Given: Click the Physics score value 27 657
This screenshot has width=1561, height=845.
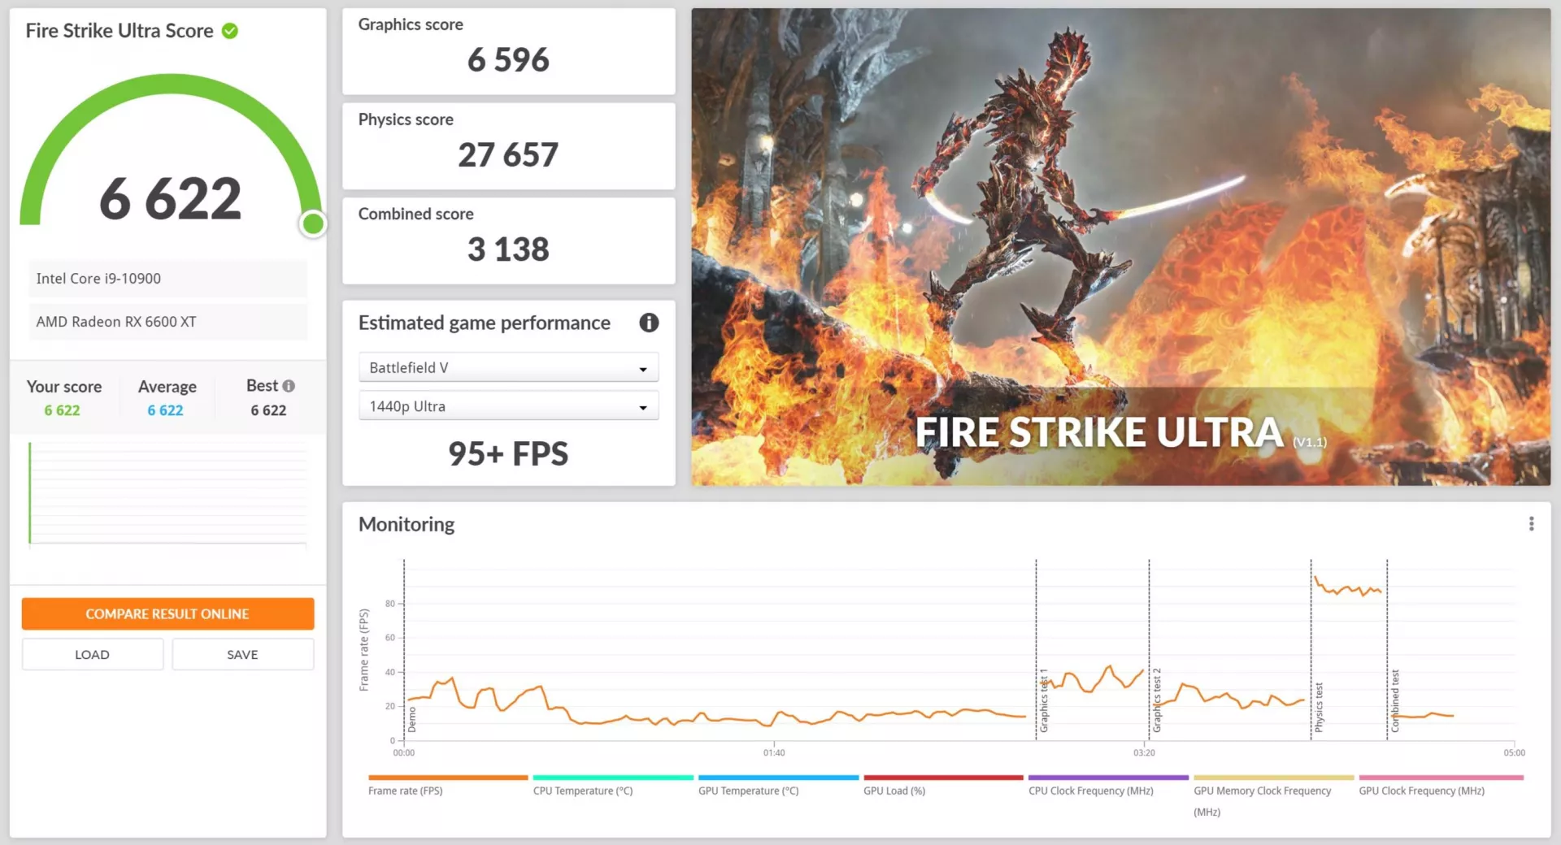Looking at the screenshot, I should click(508, 155).
